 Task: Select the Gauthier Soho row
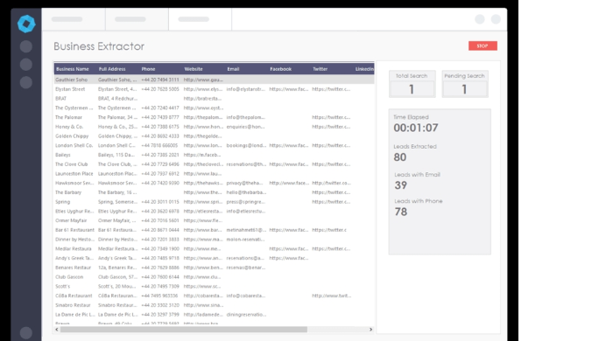pos(214,80)
